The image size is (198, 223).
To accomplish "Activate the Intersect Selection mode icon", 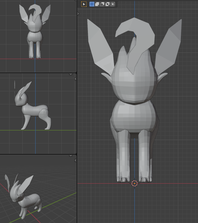I will click(x=113, y=4).
